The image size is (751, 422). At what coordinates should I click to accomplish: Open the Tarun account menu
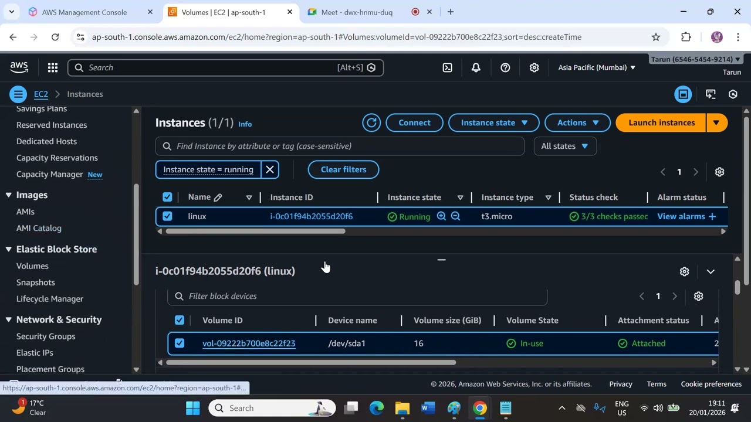(696, 59)
